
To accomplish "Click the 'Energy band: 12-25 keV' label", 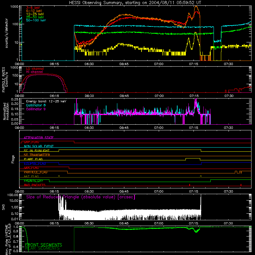I will [46, 101].
